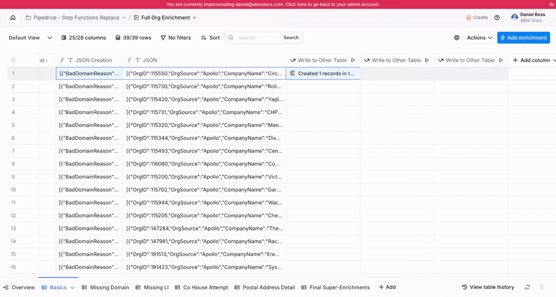556x297 pixels.
Task: Open the No filters control
Action: tap(175, 38)
